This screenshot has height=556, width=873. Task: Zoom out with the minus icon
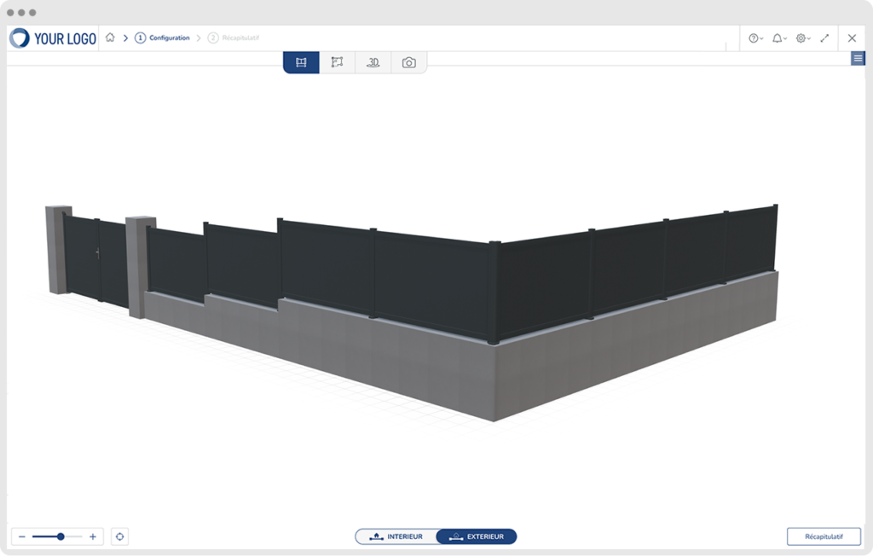click(x=22, y=536)
